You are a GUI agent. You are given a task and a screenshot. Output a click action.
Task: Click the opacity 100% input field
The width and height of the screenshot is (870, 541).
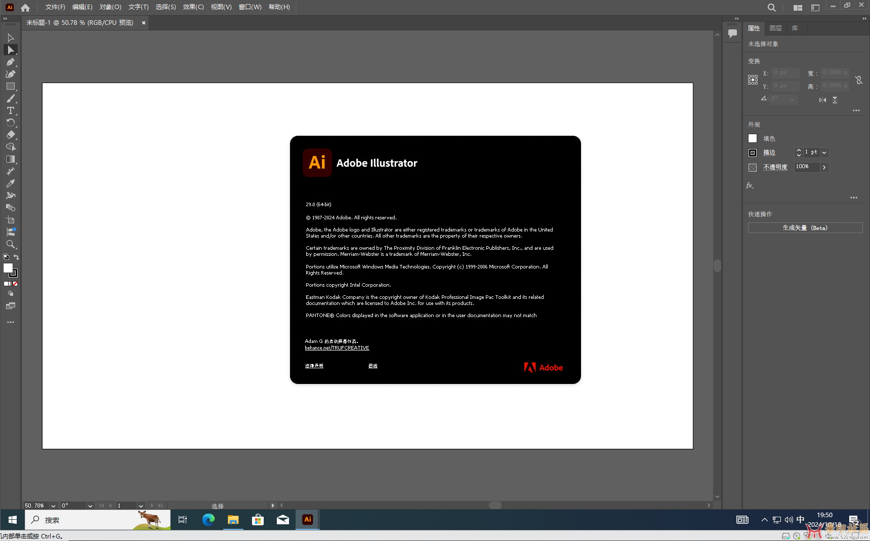pyautogui.click(x=807, y=167)
